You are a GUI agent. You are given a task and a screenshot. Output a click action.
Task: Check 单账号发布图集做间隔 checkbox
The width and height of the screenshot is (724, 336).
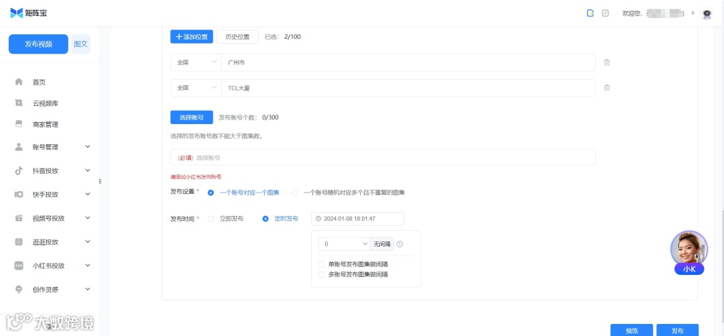[321, 264]
